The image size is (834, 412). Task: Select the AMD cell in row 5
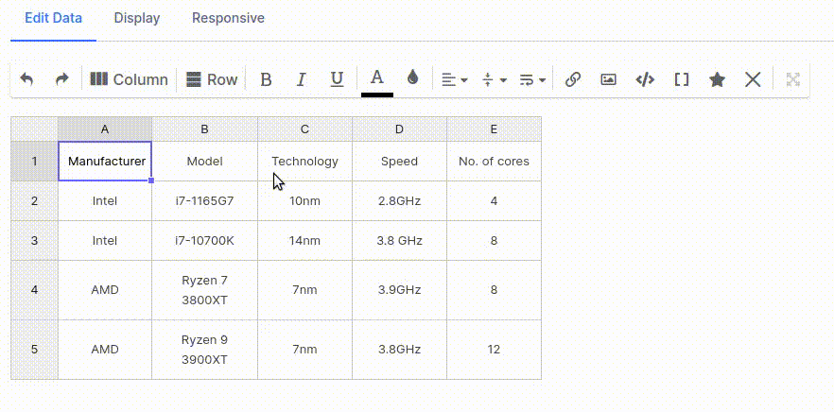(x=105, y=350)
